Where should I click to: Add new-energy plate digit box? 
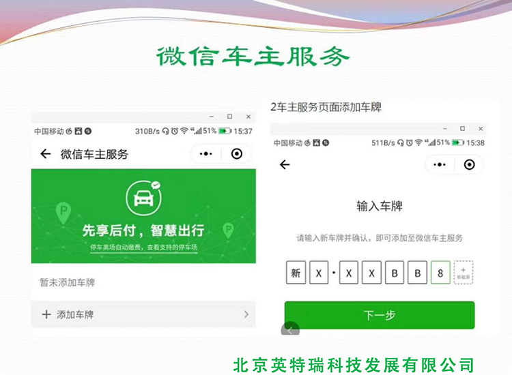tap(463, 273)
